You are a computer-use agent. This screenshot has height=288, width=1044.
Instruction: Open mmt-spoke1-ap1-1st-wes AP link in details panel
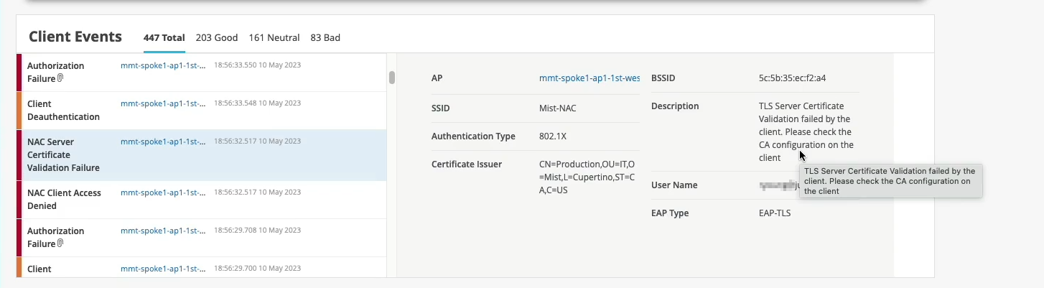point(589,78)
